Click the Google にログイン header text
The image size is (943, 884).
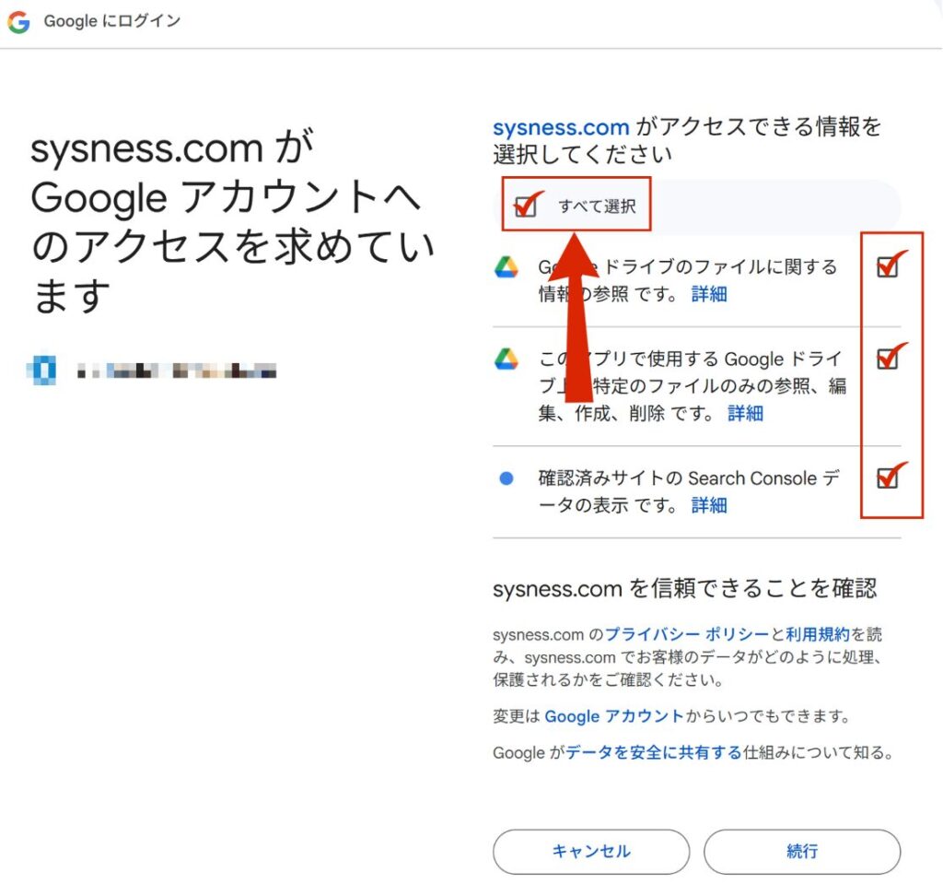(111, 21)
